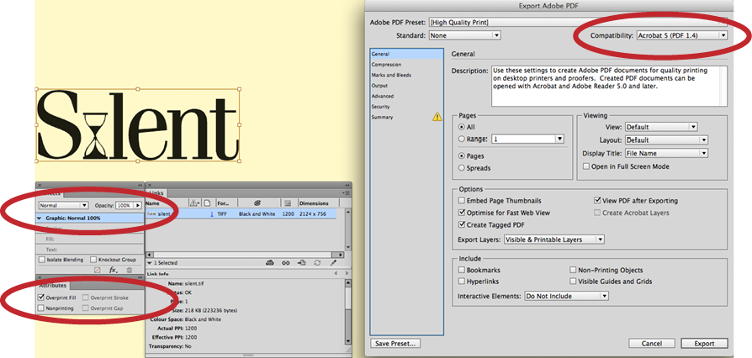Click the trash icon in Effects panel

pos(129,271)
